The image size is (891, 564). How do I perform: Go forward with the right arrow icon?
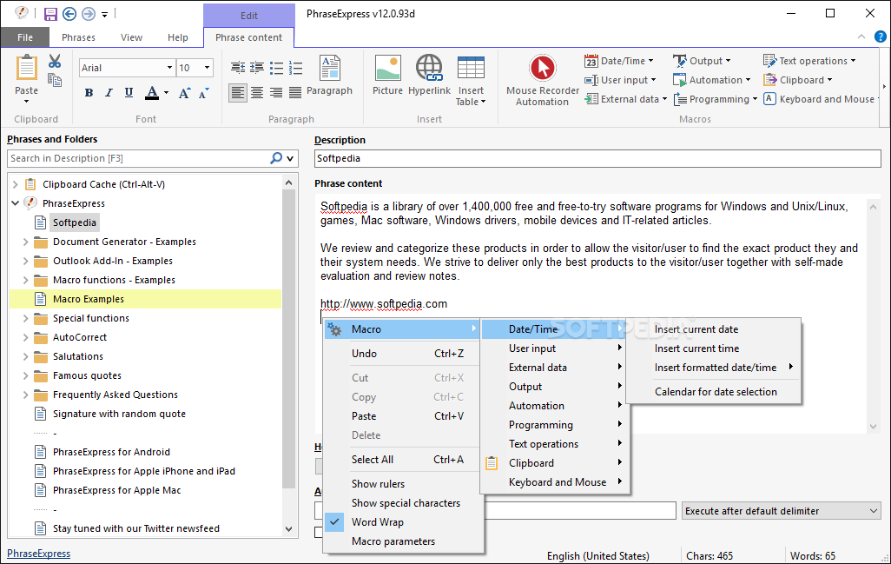pyautogui.click(x=88, y=14)
